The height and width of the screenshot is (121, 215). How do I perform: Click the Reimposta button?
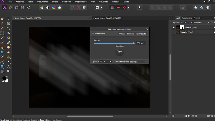141,34
